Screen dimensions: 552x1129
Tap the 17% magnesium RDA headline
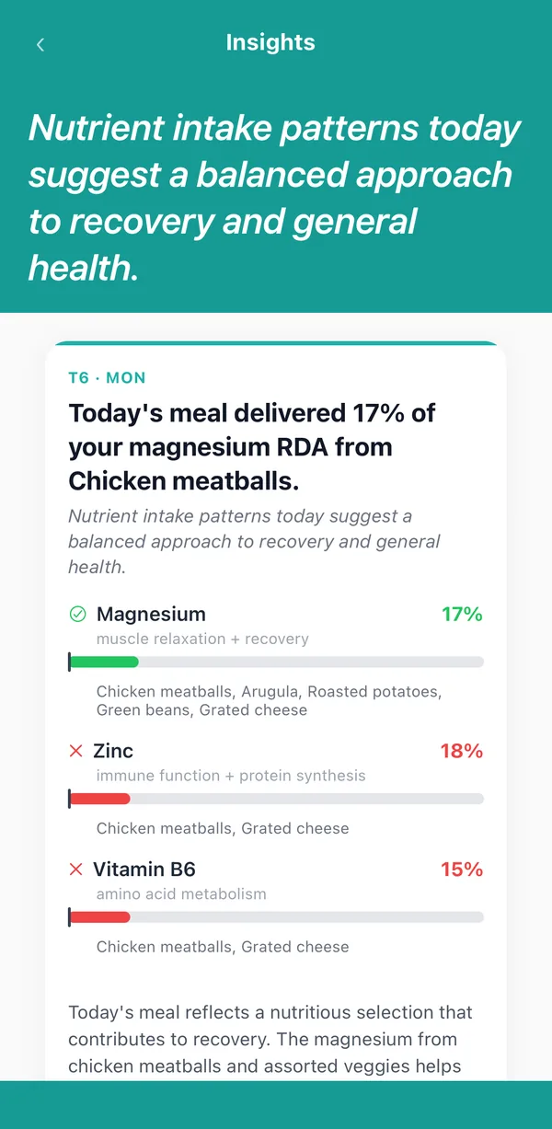252,446
